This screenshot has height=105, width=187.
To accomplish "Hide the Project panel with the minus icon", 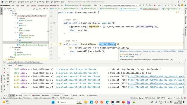I will (x=47, y=9).
